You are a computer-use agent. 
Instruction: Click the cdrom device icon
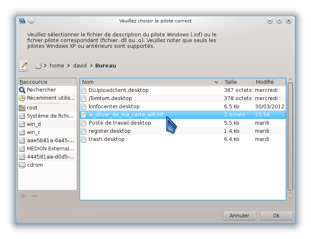(22, 165)
